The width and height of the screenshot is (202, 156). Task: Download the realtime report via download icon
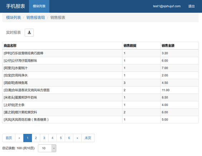coord(29,32)
